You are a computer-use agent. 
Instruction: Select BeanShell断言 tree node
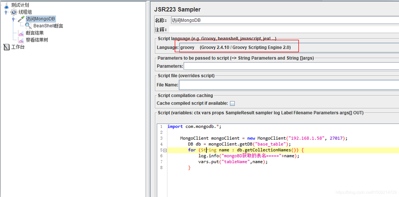[48, 26]
